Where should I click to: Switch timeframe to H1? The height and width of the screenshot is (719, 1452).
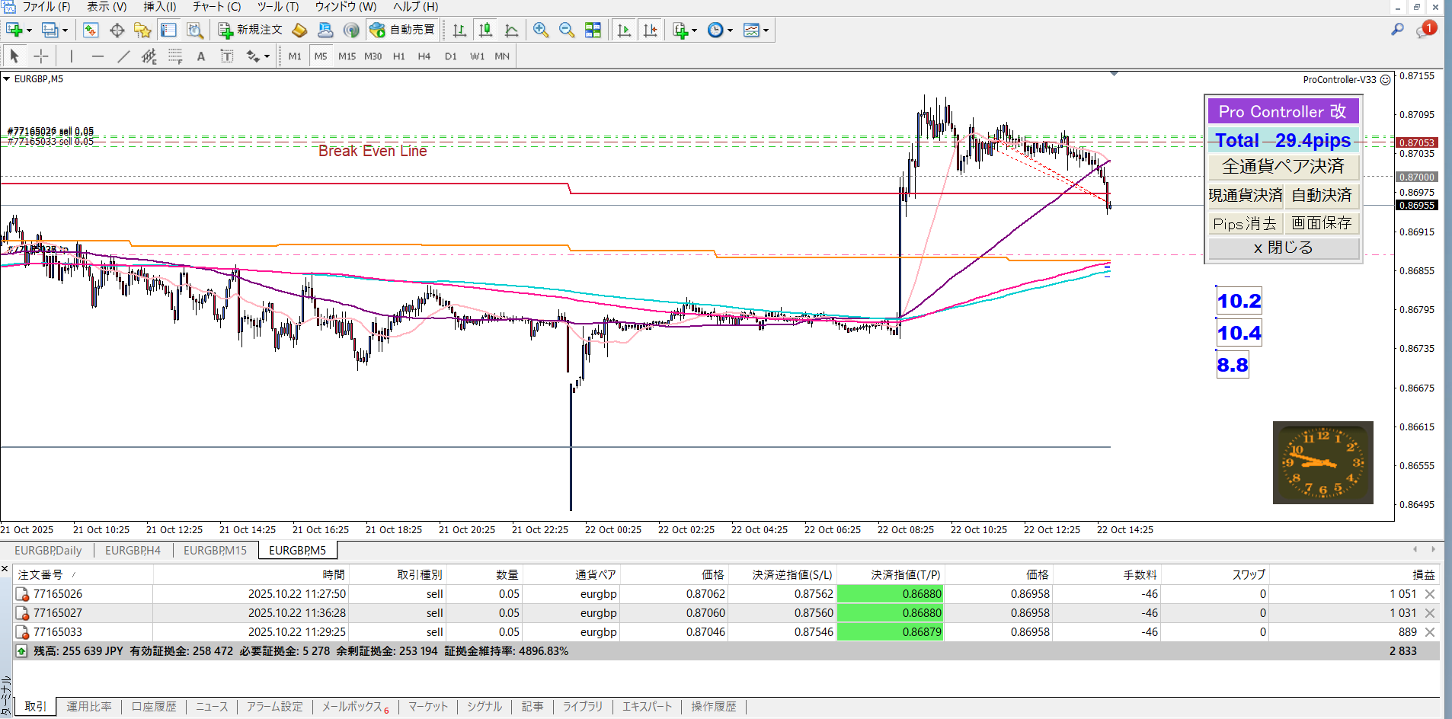[398, 56]
